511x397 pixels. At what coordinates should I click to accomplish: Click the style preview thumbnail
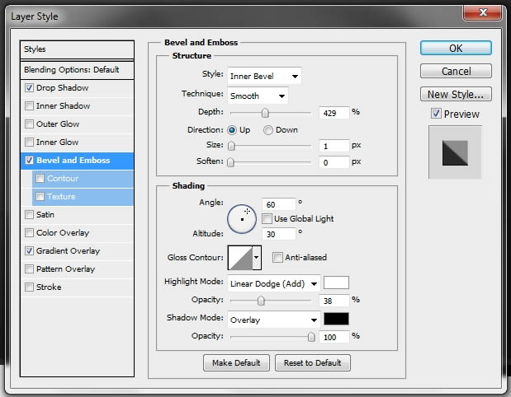[x=455, y=152]
